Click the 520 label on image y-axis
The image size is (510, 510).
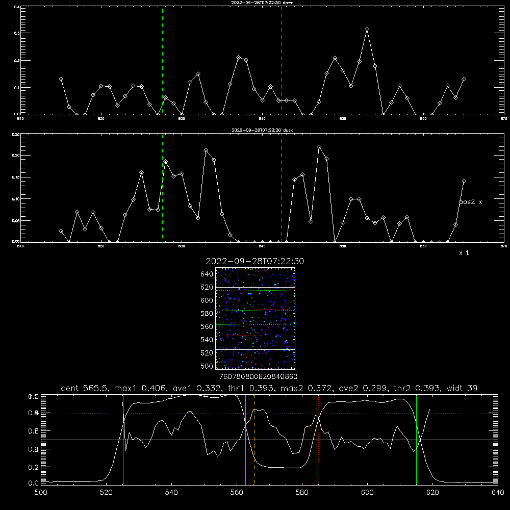point(207,353)
